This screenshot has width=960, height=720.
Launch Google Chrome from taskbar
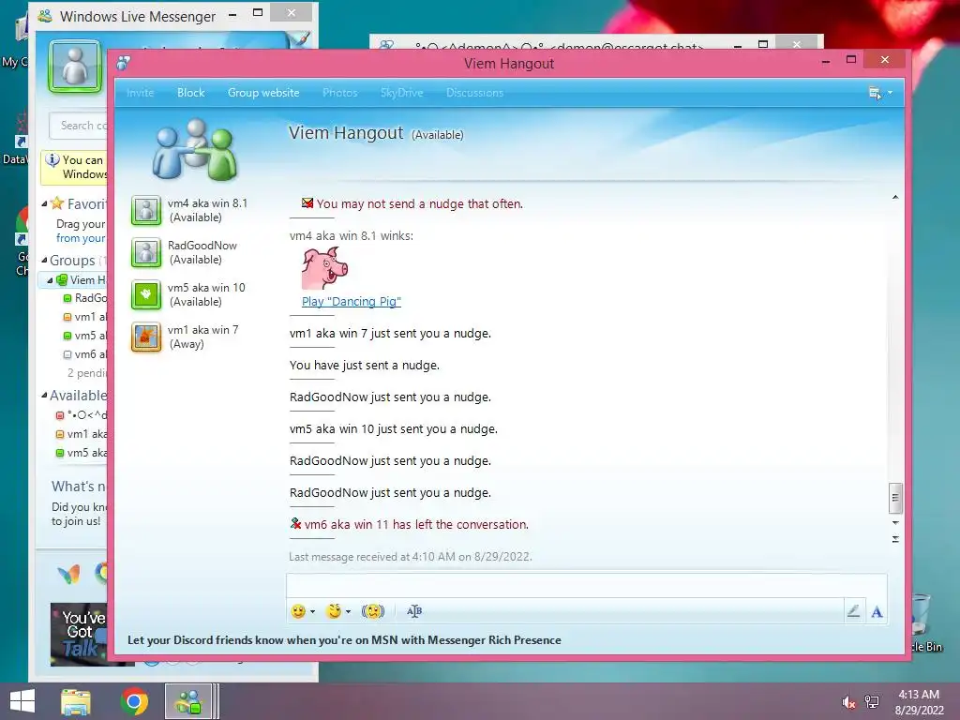click(134, 701)
